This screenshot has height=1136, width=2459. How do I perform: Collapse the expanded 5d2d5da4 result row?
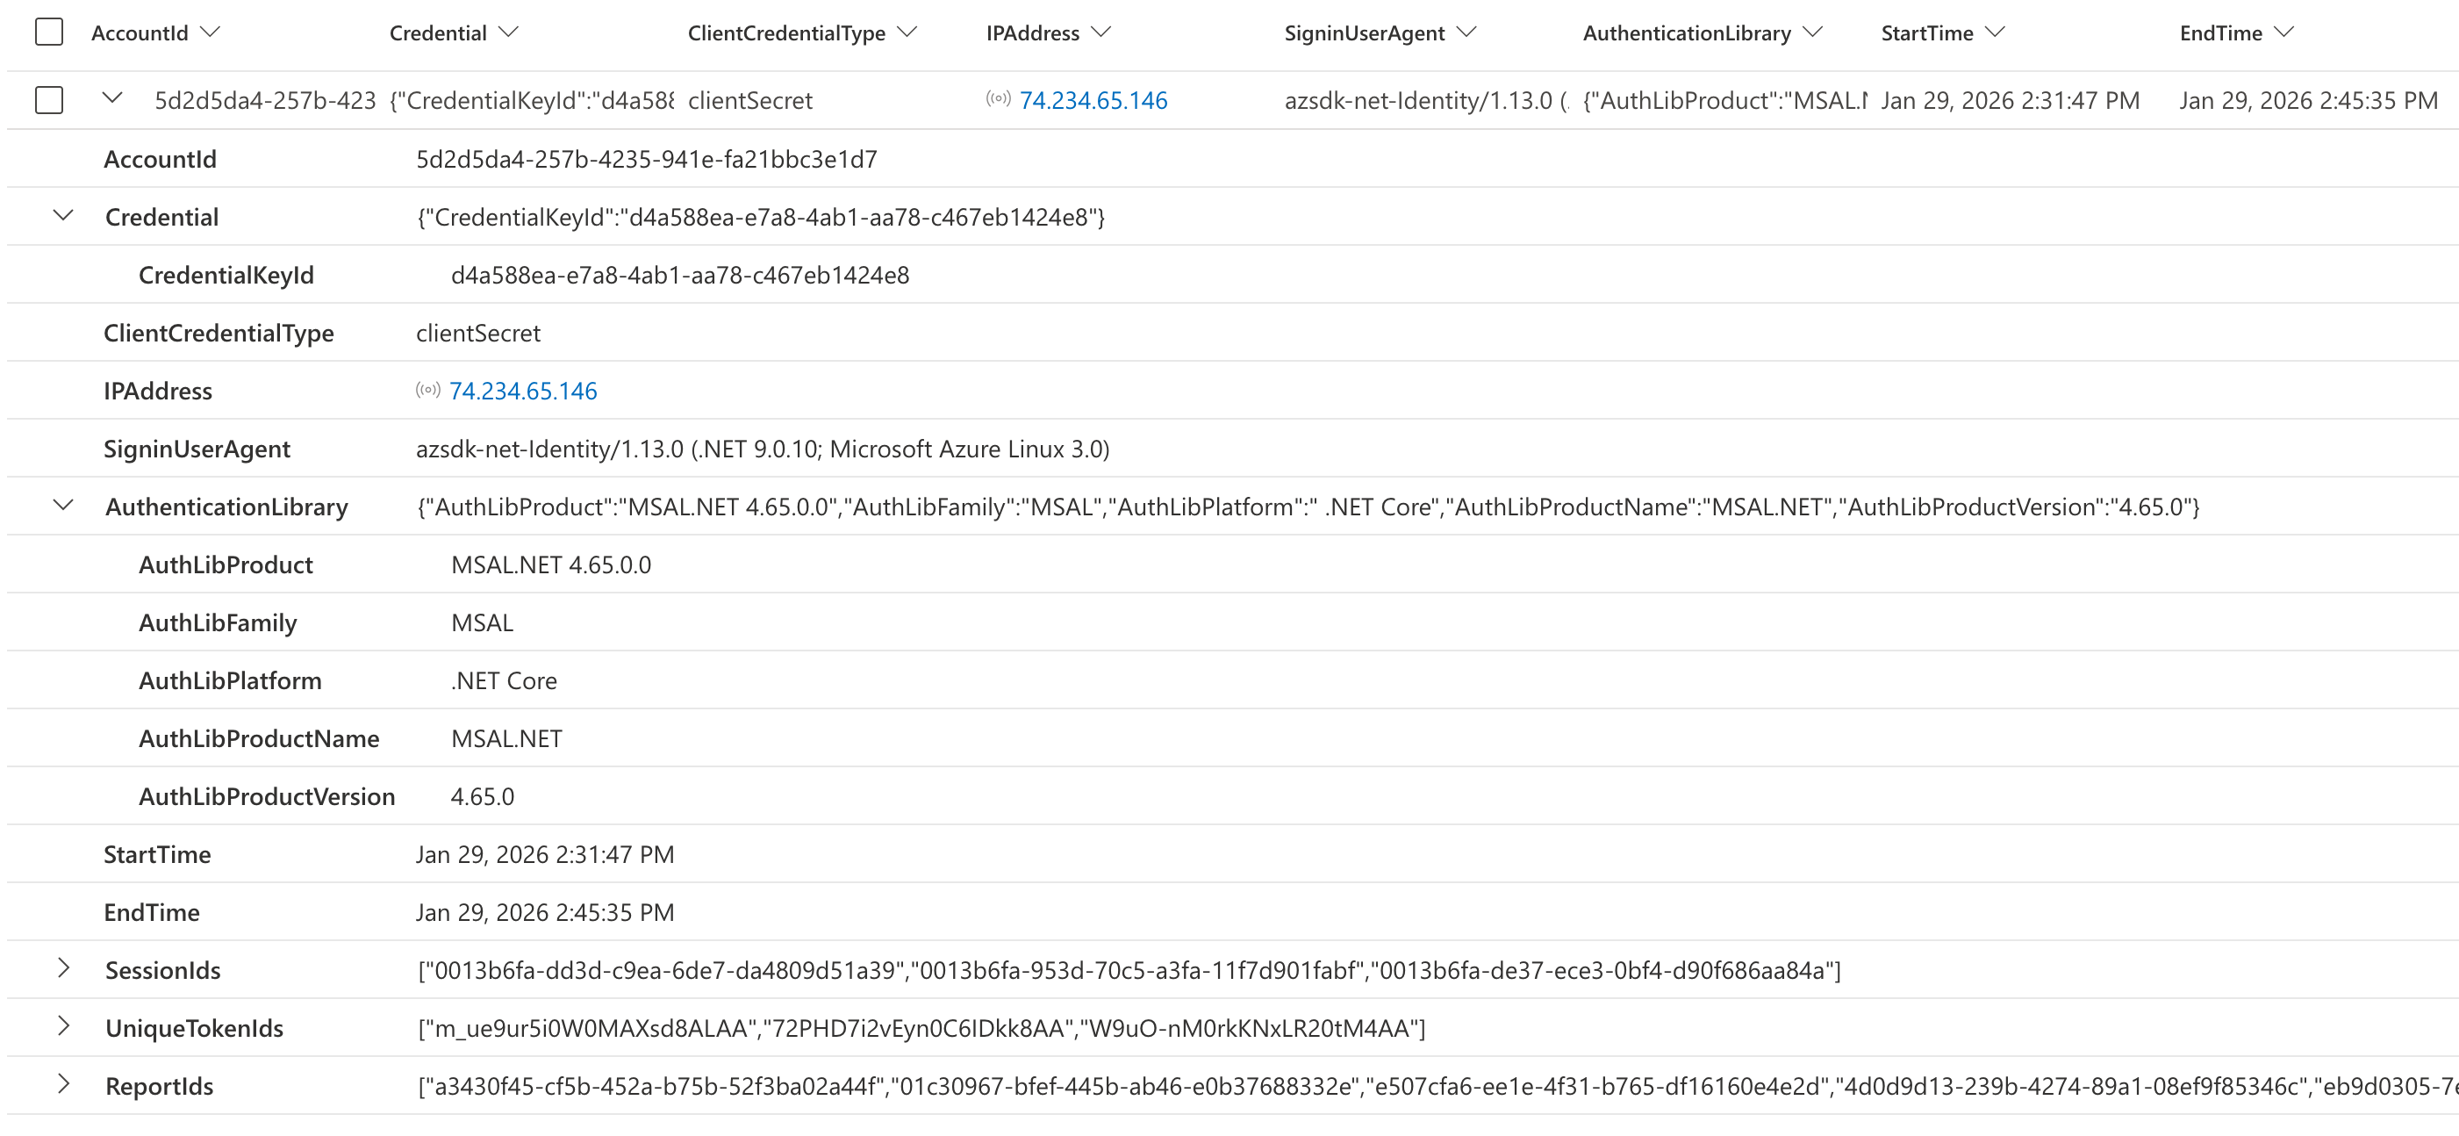[x=112, y=98]
